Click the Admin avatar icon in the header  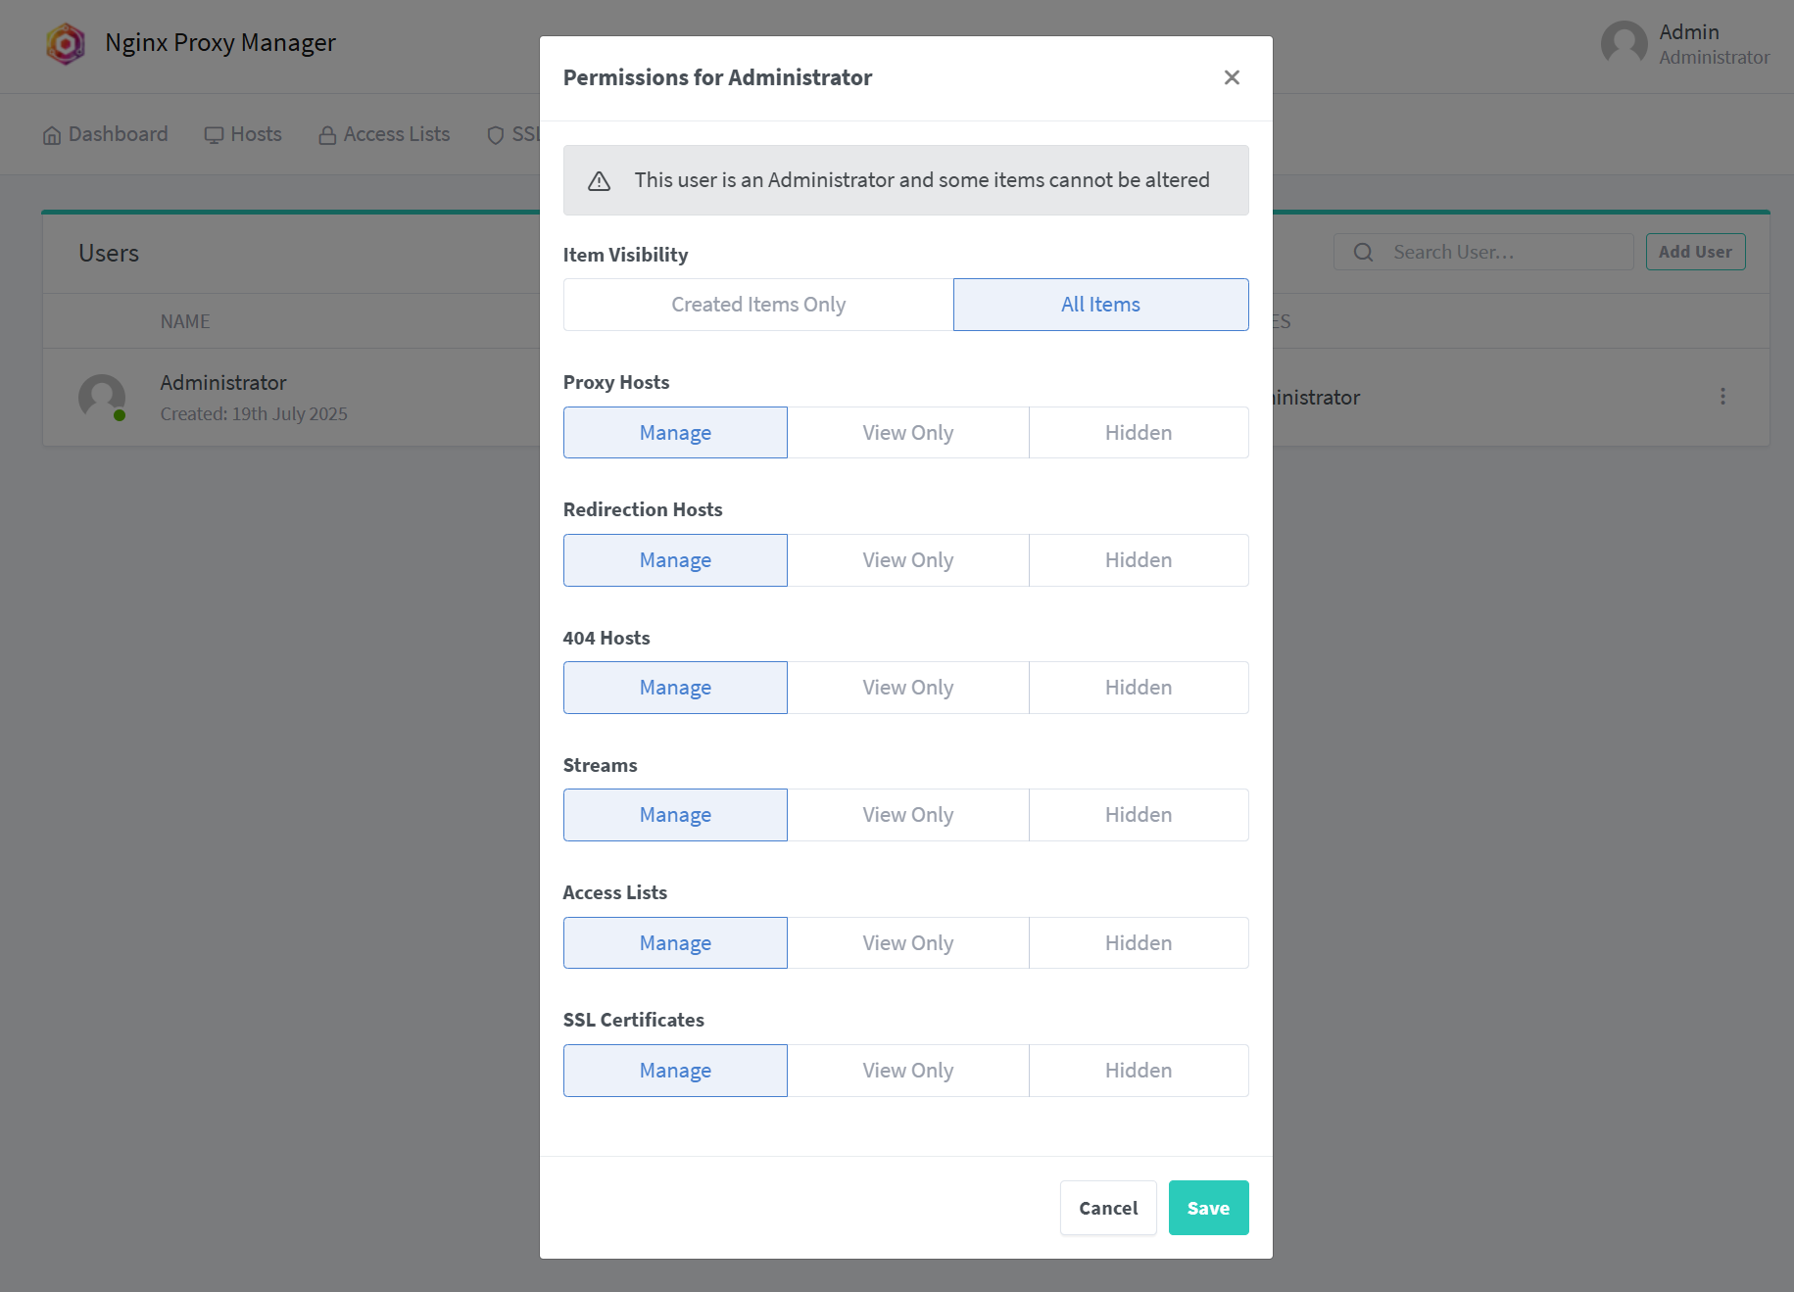coord(1624,44)
